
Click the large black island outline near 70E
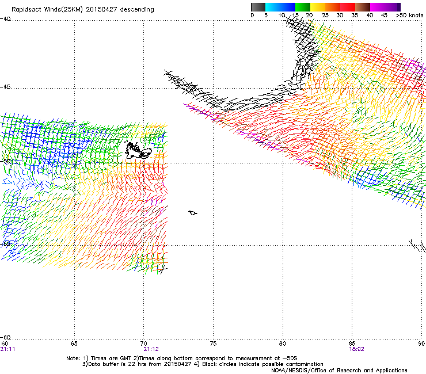point(138,151)
